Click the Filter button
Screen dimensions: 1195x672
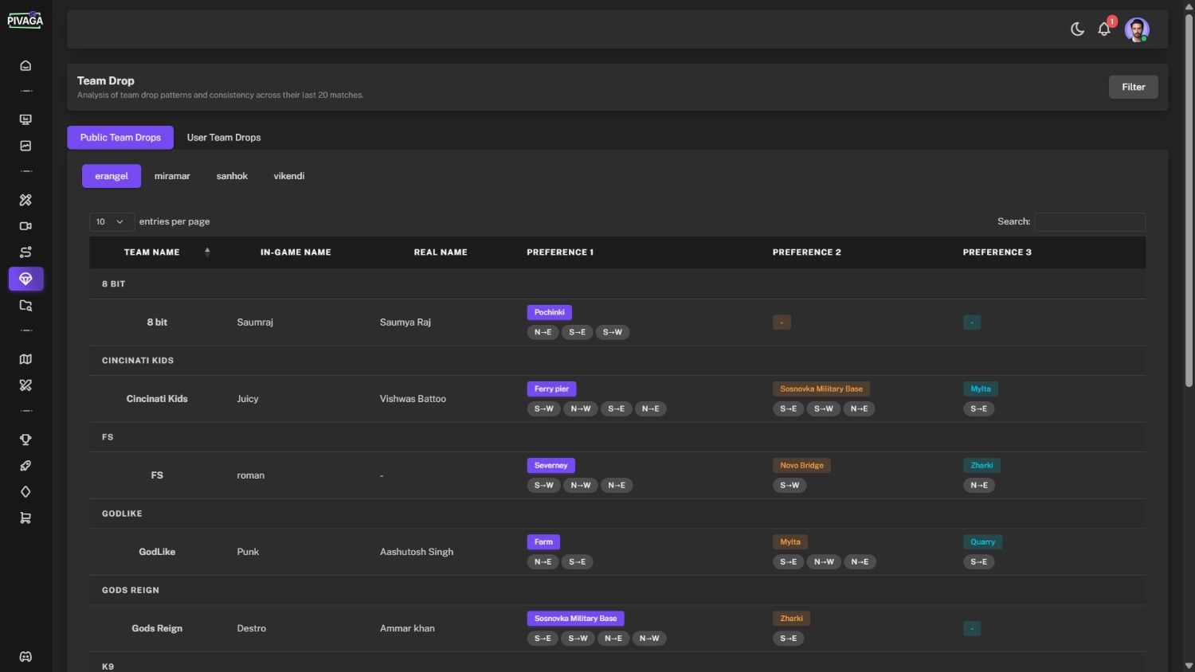1133,88
